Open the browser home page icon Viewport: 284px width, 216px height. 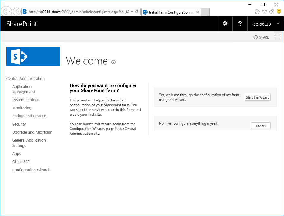tap(257, 12)
